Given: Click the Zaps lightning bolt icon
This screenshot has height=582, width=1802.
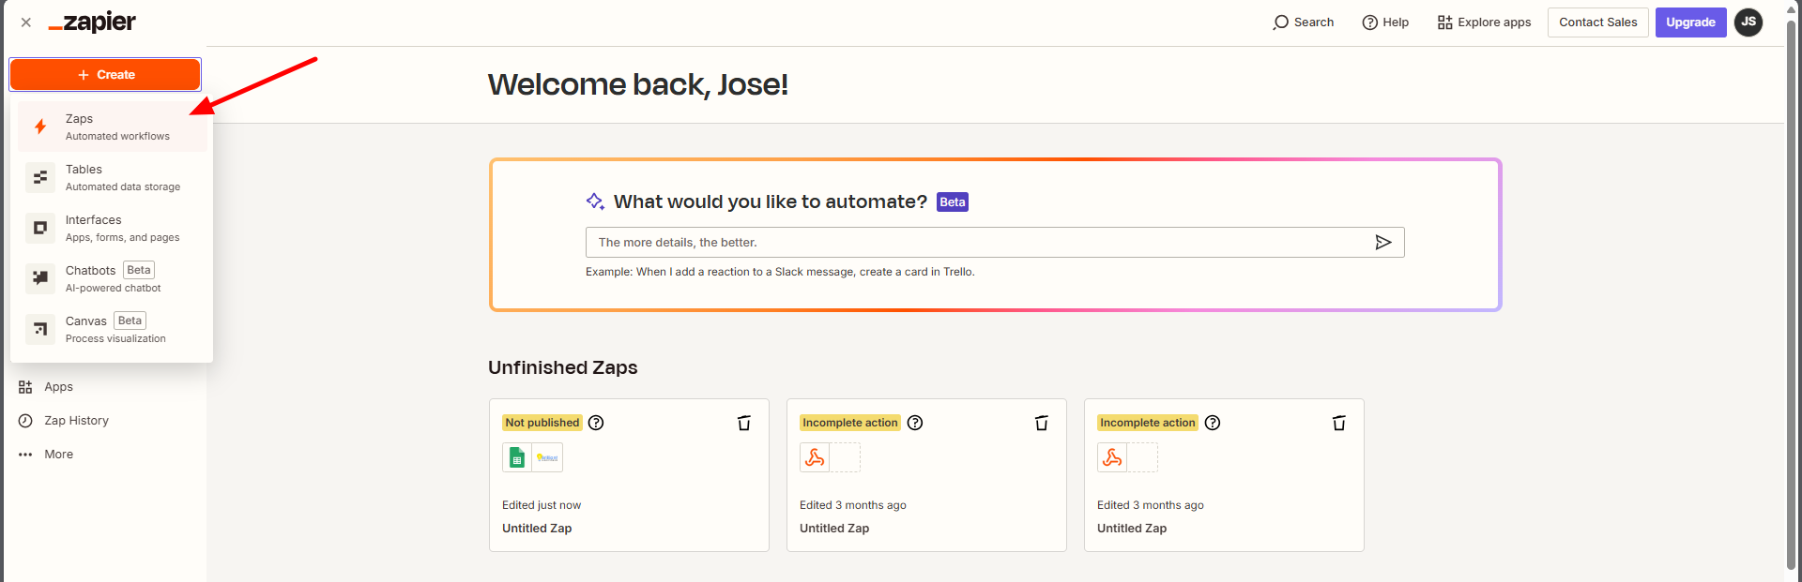Looking at the screenshot, I should point(40,127).
